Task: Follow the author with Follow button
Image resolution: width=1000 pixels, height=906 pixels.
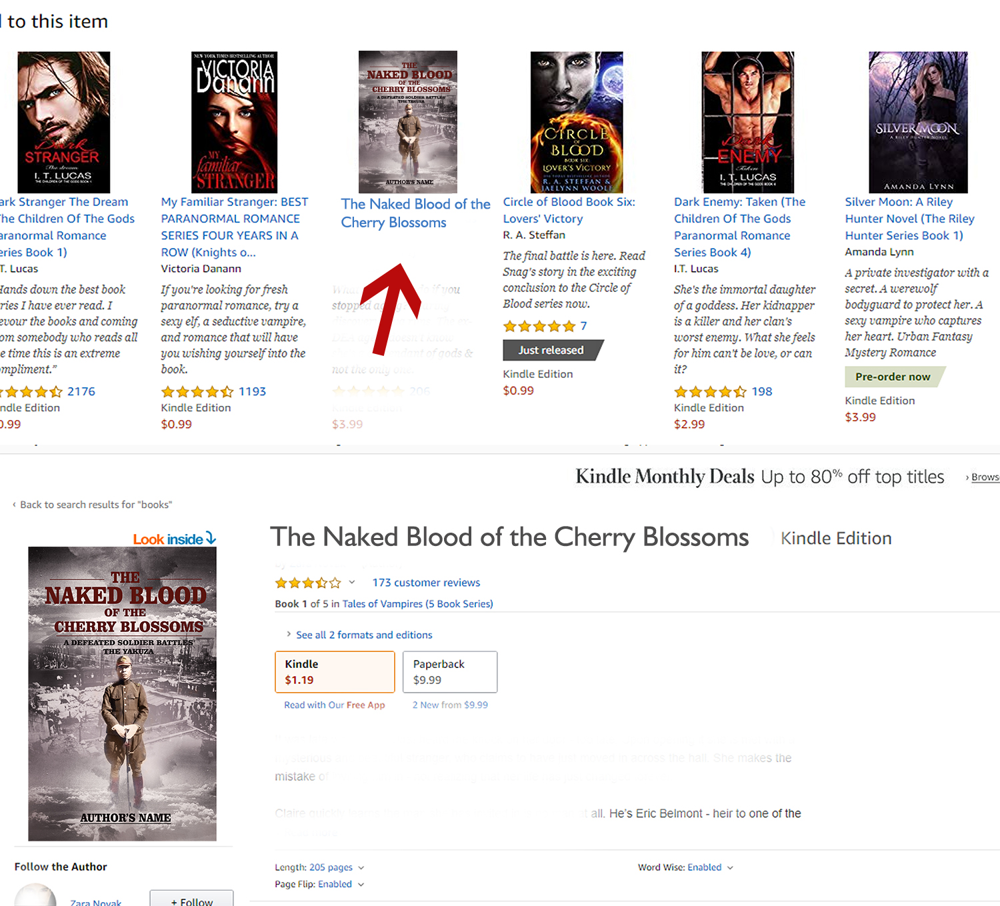Action: 192,899
